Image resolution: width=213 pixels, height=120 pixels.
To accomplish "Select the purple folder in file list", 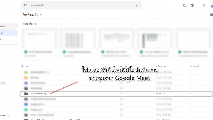I will point(26,83).
